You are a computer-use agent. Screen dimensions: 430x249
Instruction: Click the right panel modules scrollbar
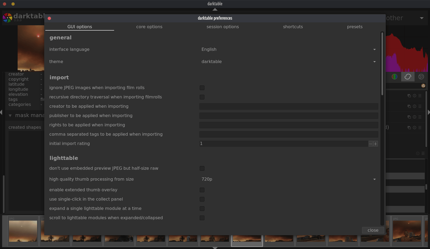(426, 119)
